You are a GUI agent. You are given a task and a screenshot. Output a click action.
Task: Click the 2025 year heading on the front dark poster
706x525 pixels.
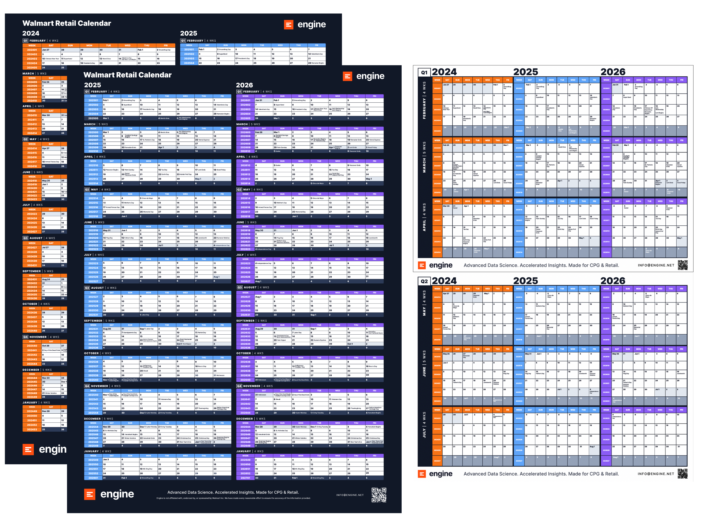point(92,85)
